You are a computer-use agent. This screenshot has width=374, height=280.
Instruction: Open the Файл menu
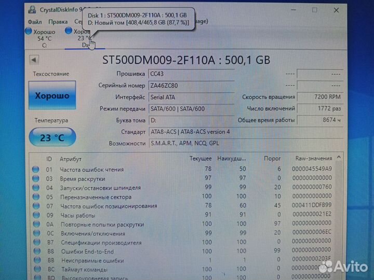(35, 22)
